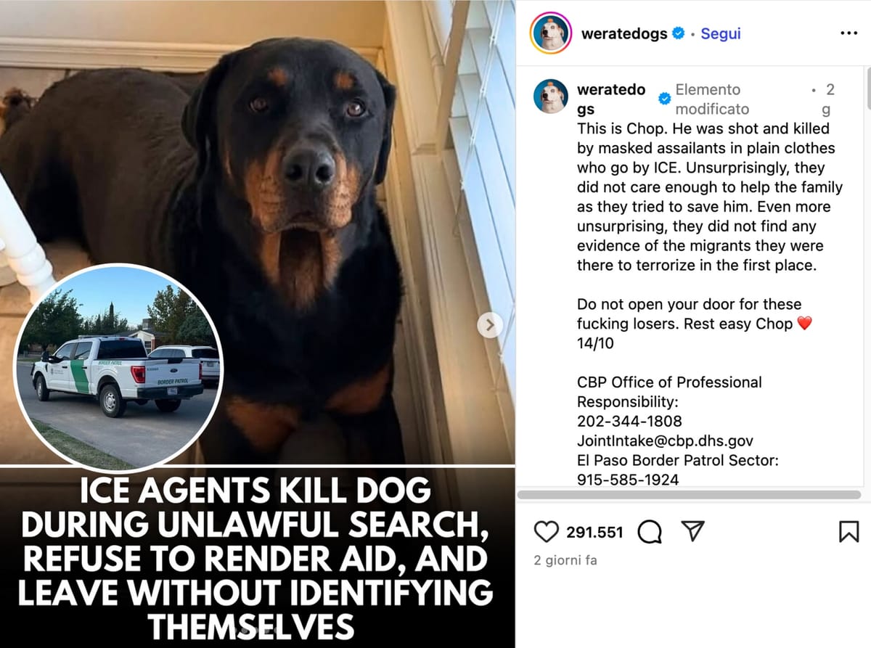Open weratedogs username link in caption

coord(611,99)
